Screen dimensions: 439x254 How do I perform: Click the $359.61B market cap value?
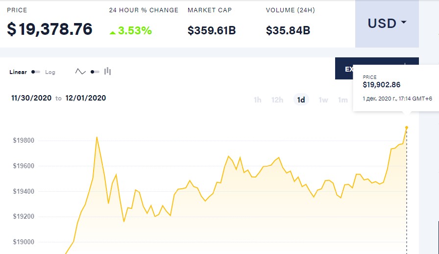click(212, 31)
